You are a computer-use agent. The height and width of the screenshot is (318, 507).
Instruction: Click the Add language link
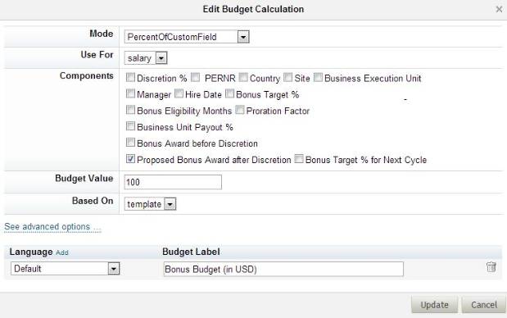point(61,252)
